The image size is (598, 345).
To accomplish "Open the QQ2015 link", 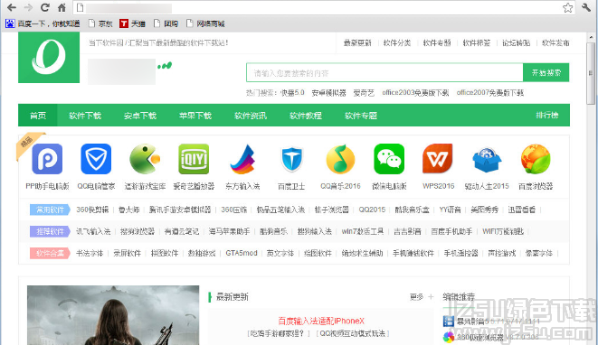I will 372,210.
